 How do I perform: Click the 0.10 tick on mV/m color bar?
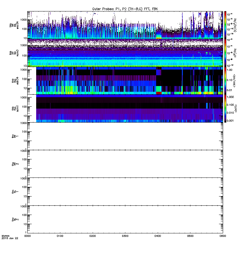tap(229, 80)
